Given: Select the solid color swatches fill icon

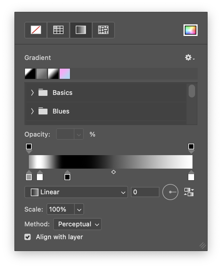Looking at the screenshot, I should [58, 30].
